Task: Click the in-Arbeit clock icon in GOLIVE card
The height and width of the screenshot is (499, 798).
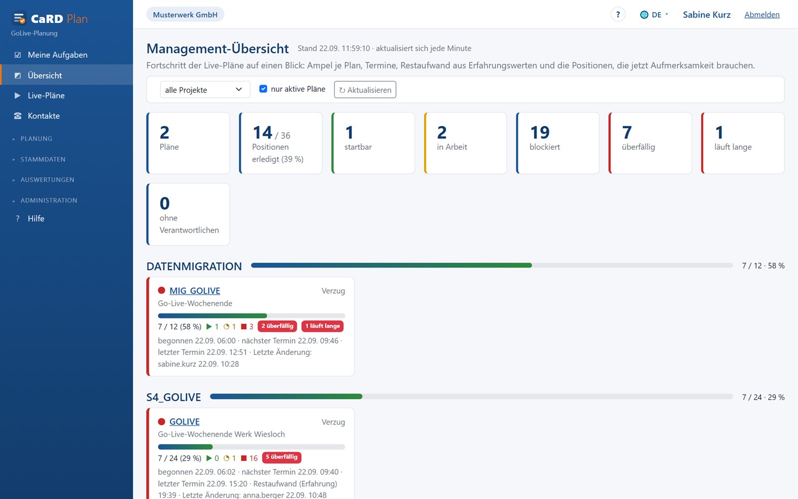Action: pyautogui.click(x=226, y=458)
